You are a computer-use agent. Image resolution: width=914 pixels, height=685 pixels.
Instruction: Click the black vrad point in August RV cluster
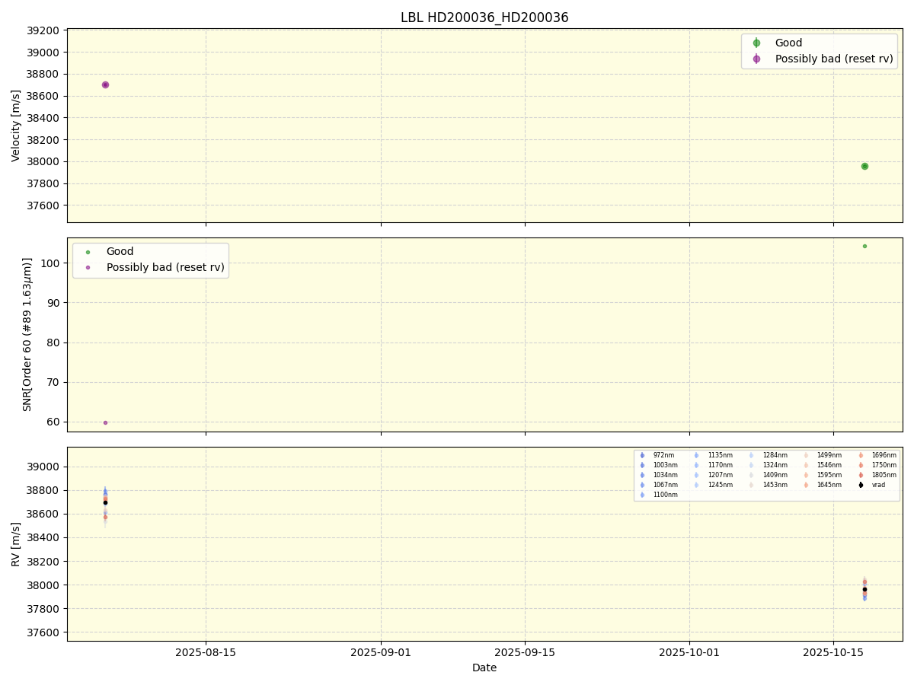(x=105, y=502)
